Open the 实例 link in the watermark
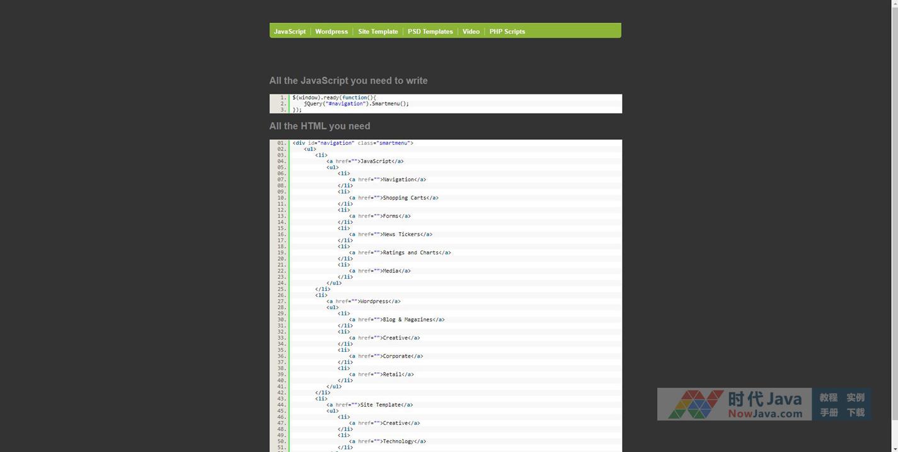Image resolution: width=898 pixels, height=452 pixels. click(855, 398)
